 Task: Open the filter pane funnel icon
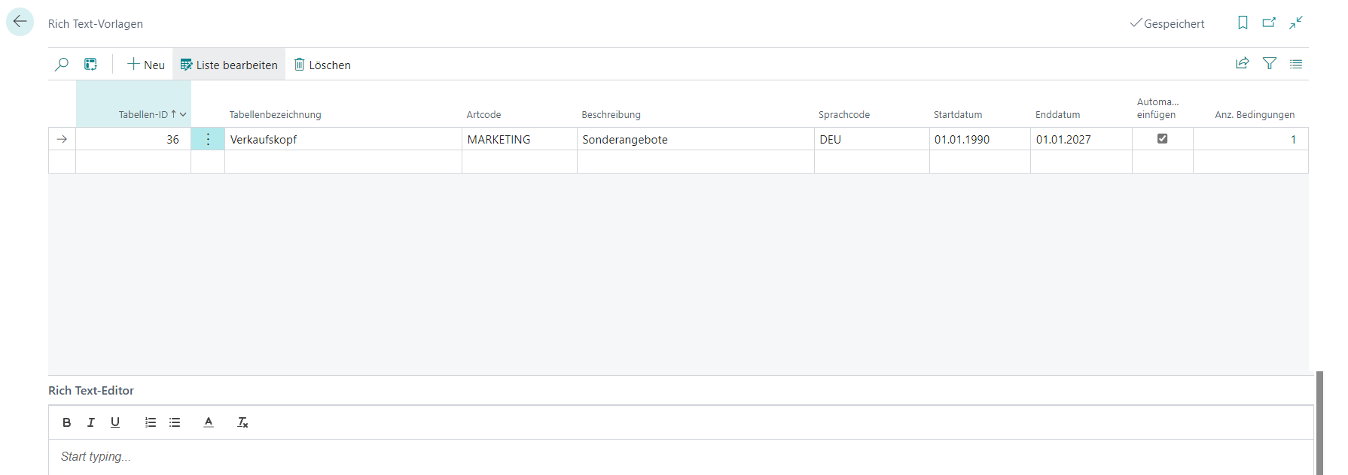pyautogui.click(x=1270, y=64)
